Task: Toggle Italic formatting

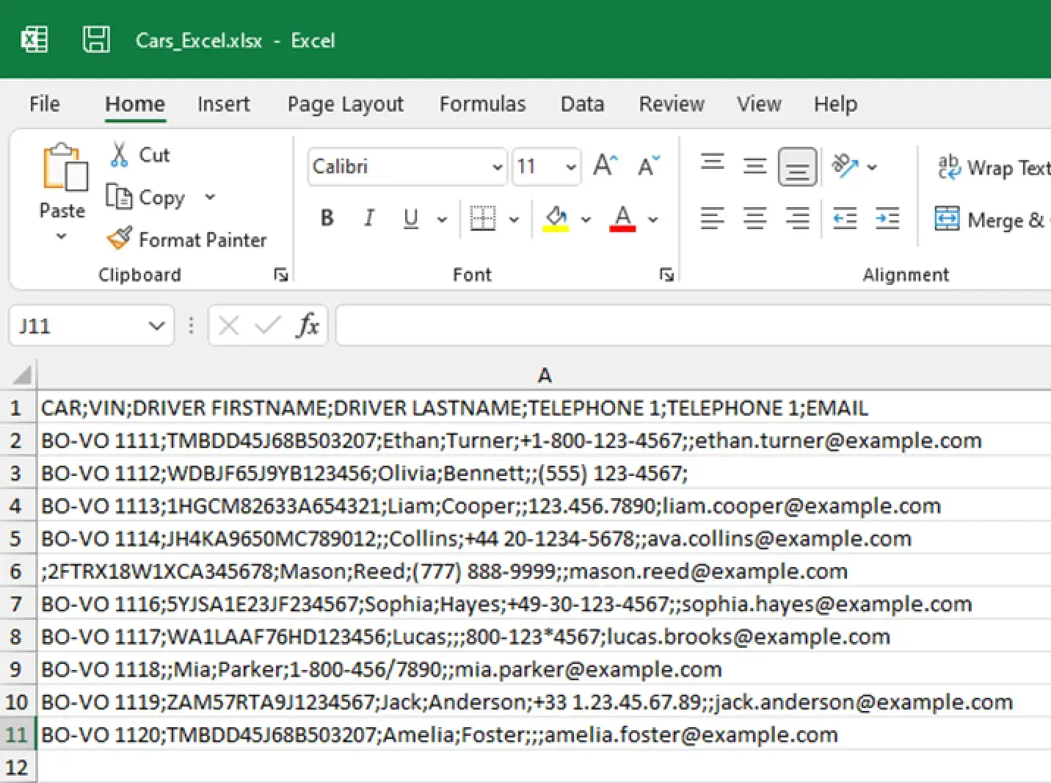Action: 369,218
